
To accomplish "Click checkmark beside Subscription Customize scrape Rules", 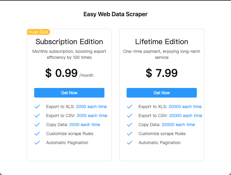I will tap(37, 134).
